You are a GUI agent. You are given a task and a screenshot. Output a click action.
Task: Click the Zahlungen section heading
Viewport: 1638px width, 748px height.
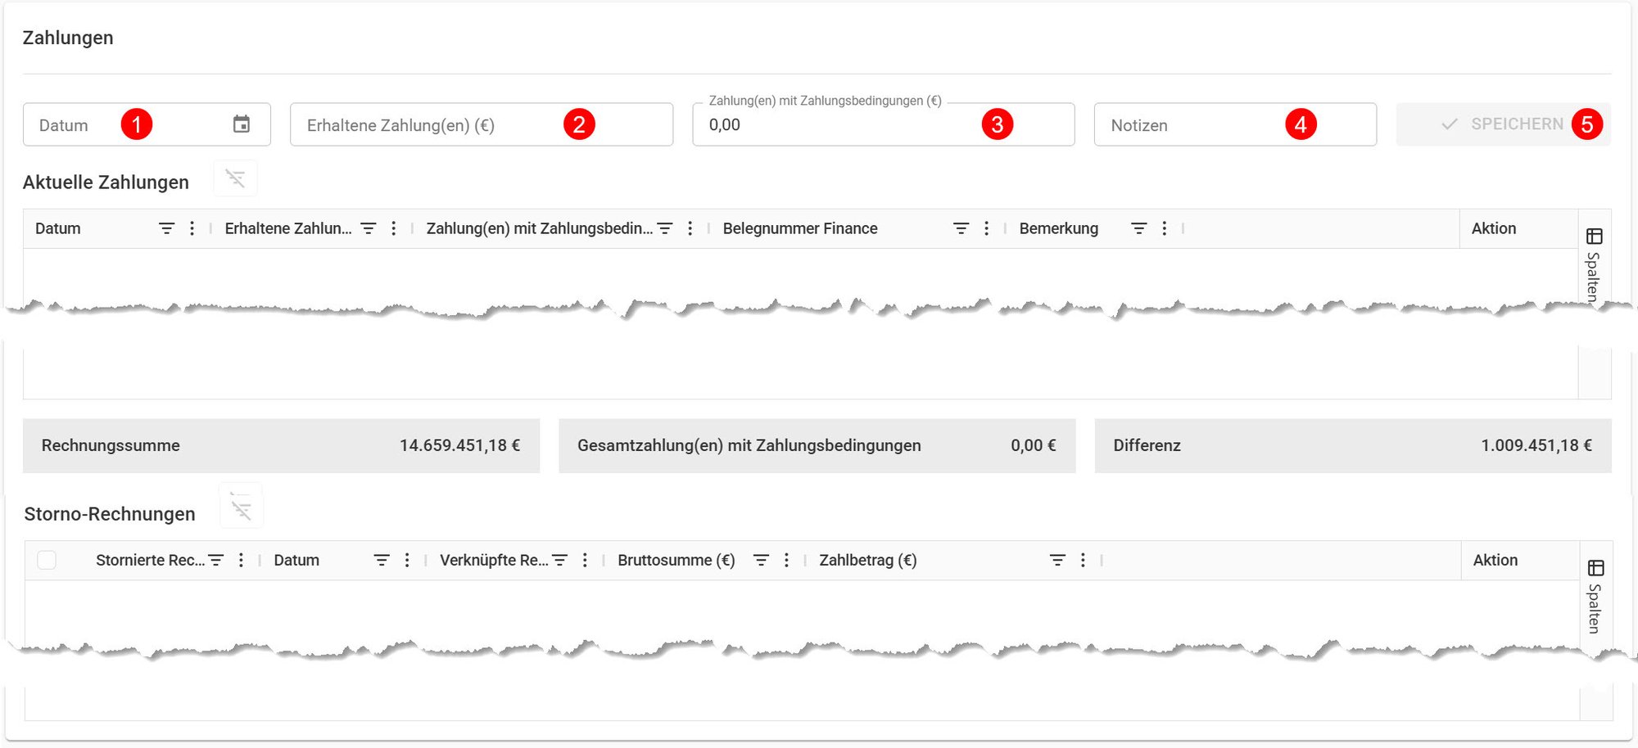click(68, 38)
